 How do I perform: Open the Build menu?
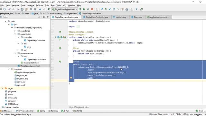(47, 5)
